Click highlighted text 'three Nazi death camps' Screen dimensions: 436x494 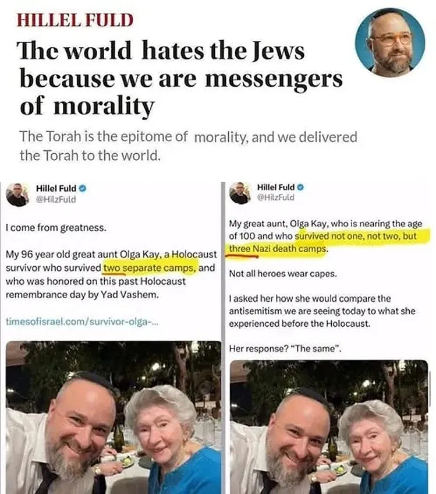pyautogui.click(x=278, y=249)
